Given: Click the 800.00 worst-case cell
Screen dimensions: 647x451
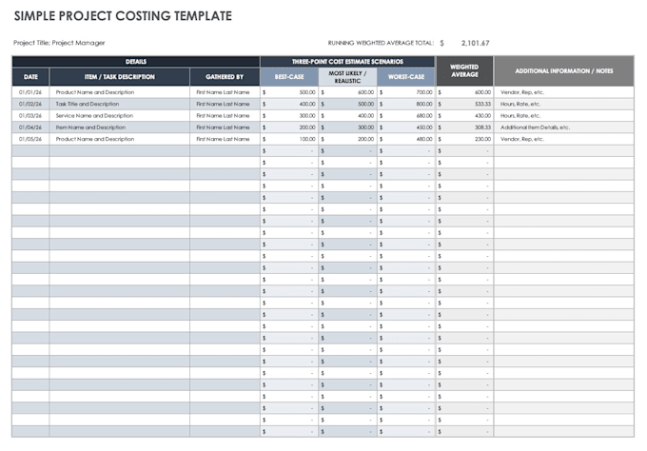Looking at the screenshot, I should [406, 104].
